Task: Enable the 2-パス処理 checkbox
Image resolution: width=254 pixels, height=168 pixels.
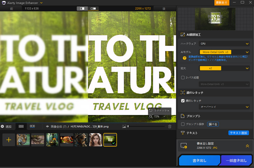Action: click(x=183, y=77)
